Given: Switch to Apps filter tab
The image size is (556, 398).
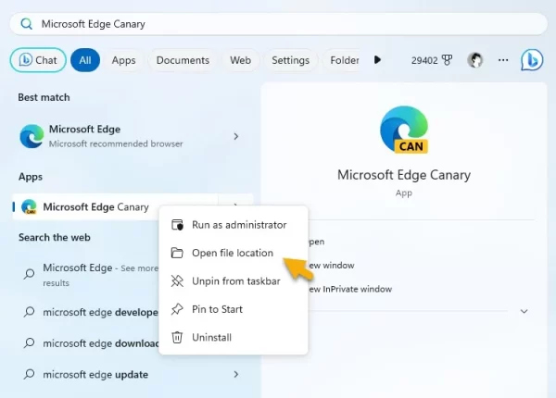Looking at the screenshot, I should [x=124, y=60].
